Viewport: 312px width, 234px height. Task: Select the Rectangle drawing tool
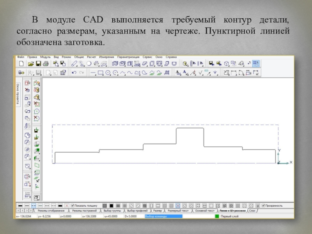(x=100, y=73)
